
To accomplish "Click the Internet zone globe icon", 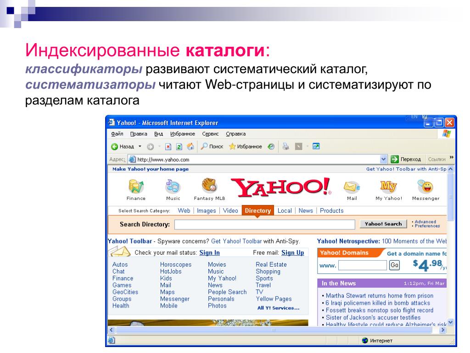I will (x=365, y=341).
